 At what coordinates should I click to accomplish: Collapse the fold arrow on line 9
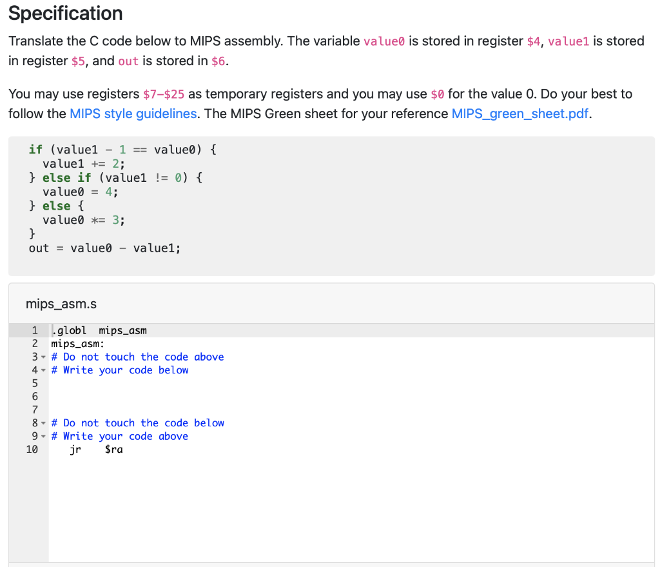click(43, 436)
